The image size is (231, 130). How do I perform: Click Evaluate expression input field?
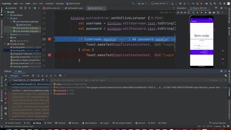(130, 80)
